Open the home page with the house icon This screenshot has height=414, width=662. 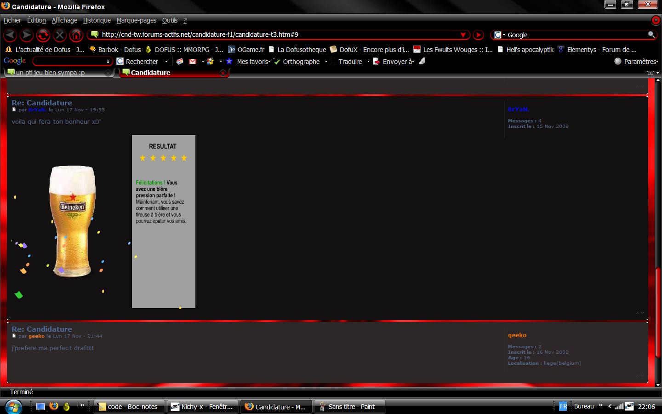tap(76, 35)
